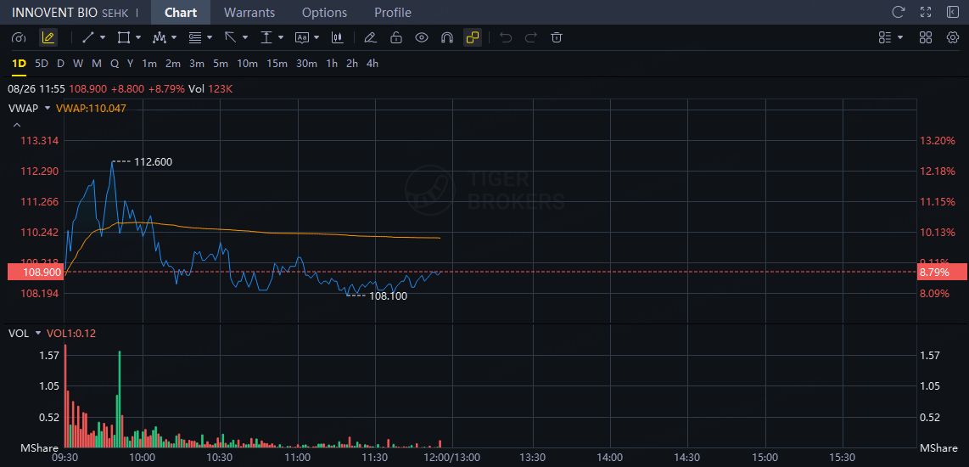Viewport: 969px width, 467px height.
Task: Select the 4h interval
Action: tap(372, 63)
